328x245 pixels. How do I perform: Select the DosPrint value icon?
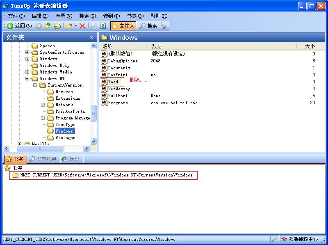tap(104, 75)
